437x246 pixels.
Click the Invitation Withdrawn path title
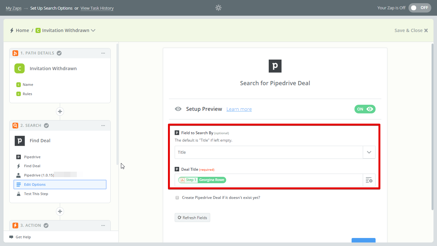pos(53,69)
